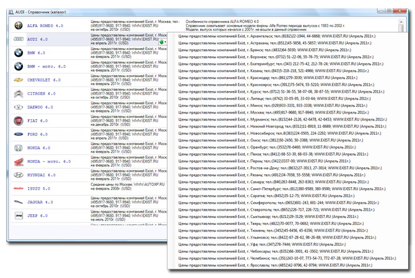Click the red Fiat logo
Viewport: 415px width, 278px height.
coord(18,120)
